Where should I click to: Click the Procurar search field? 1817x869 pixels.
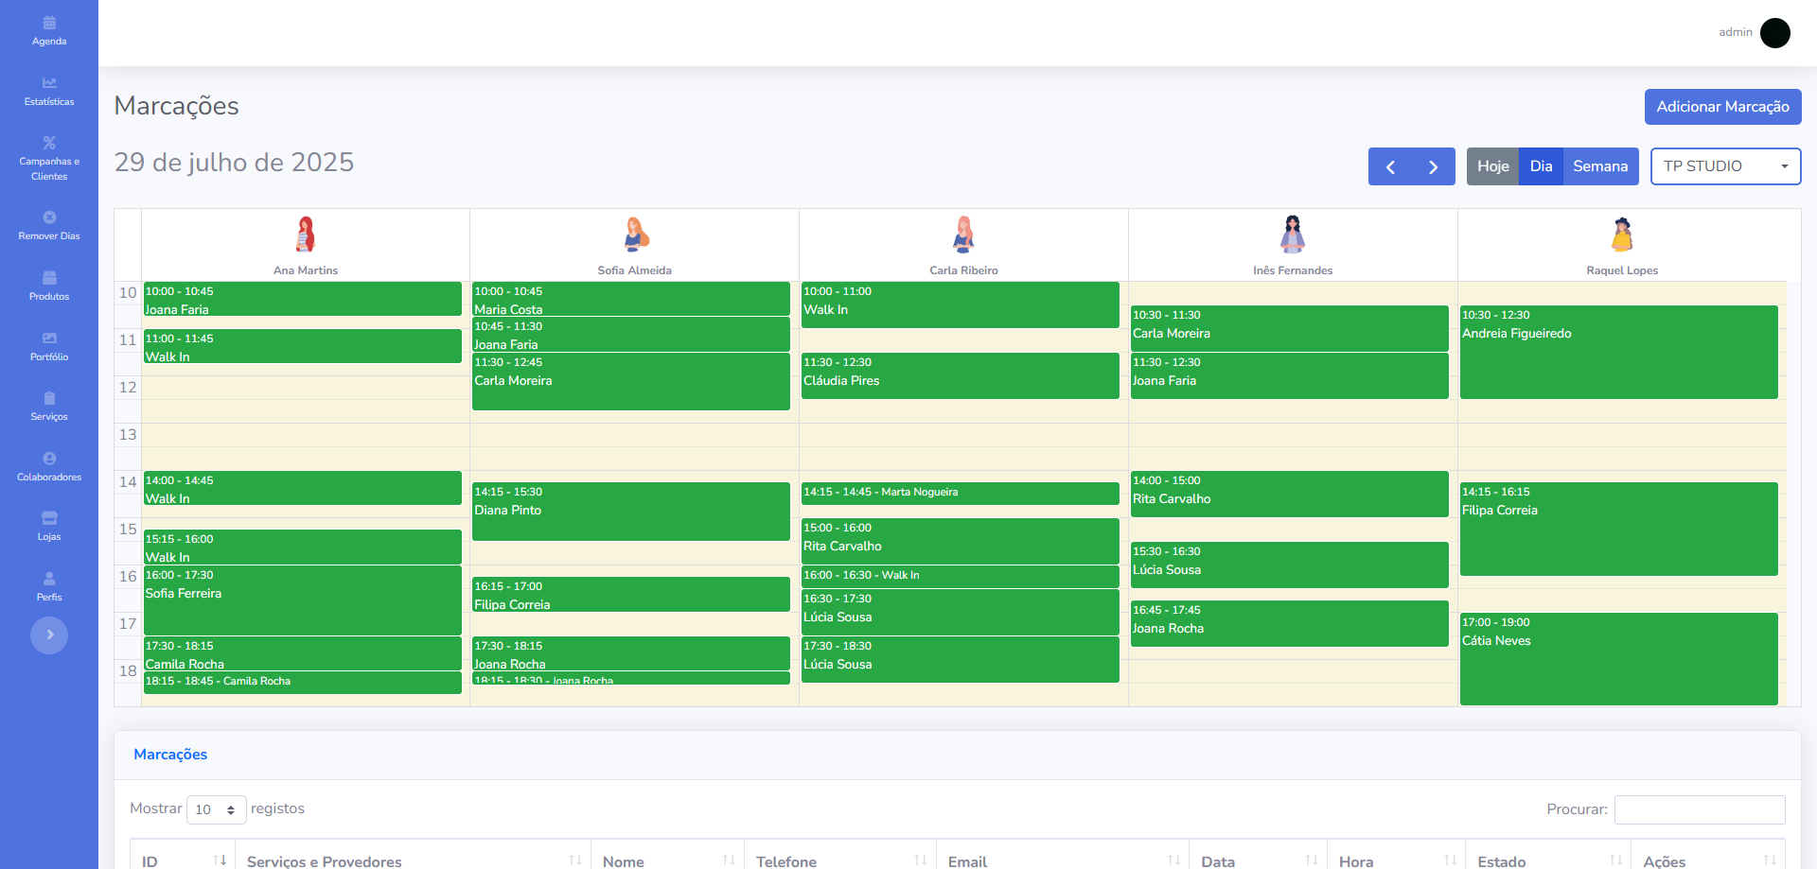1699,809
